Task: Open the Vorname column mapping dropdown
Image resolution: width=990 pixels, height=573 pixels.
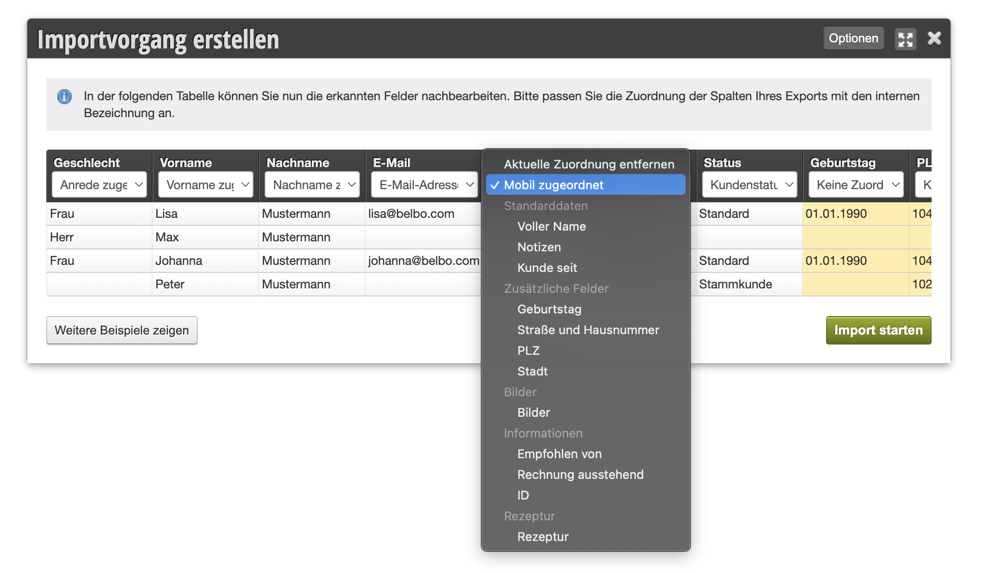Action: [x=206, y=185]
